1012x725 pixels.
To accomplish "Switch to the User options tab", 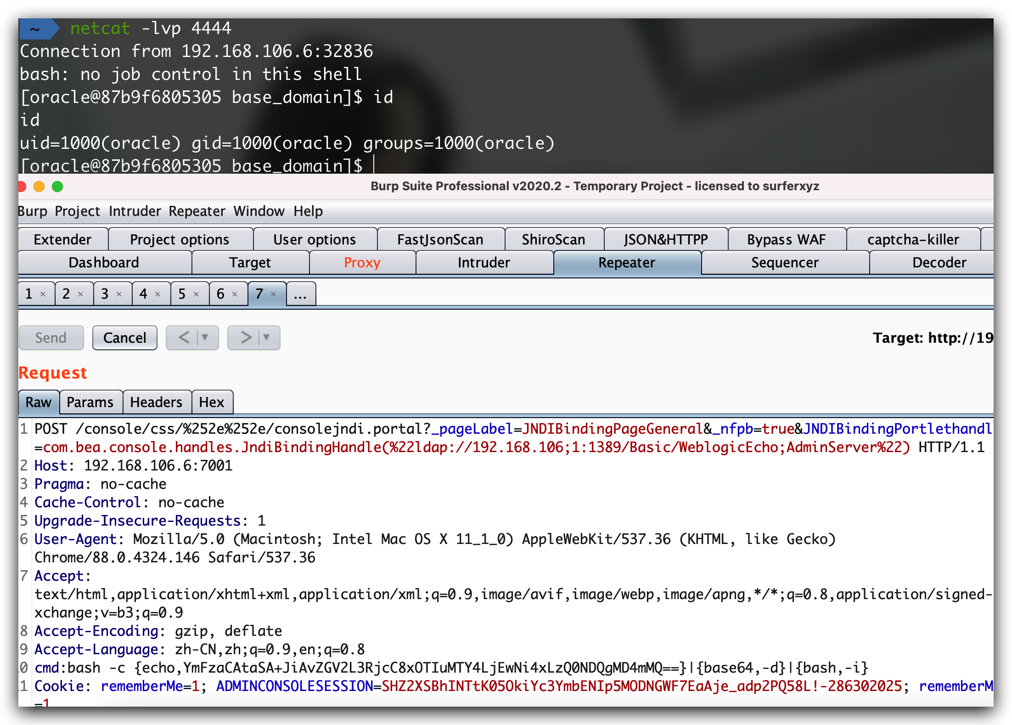I will tap(315, 239).
